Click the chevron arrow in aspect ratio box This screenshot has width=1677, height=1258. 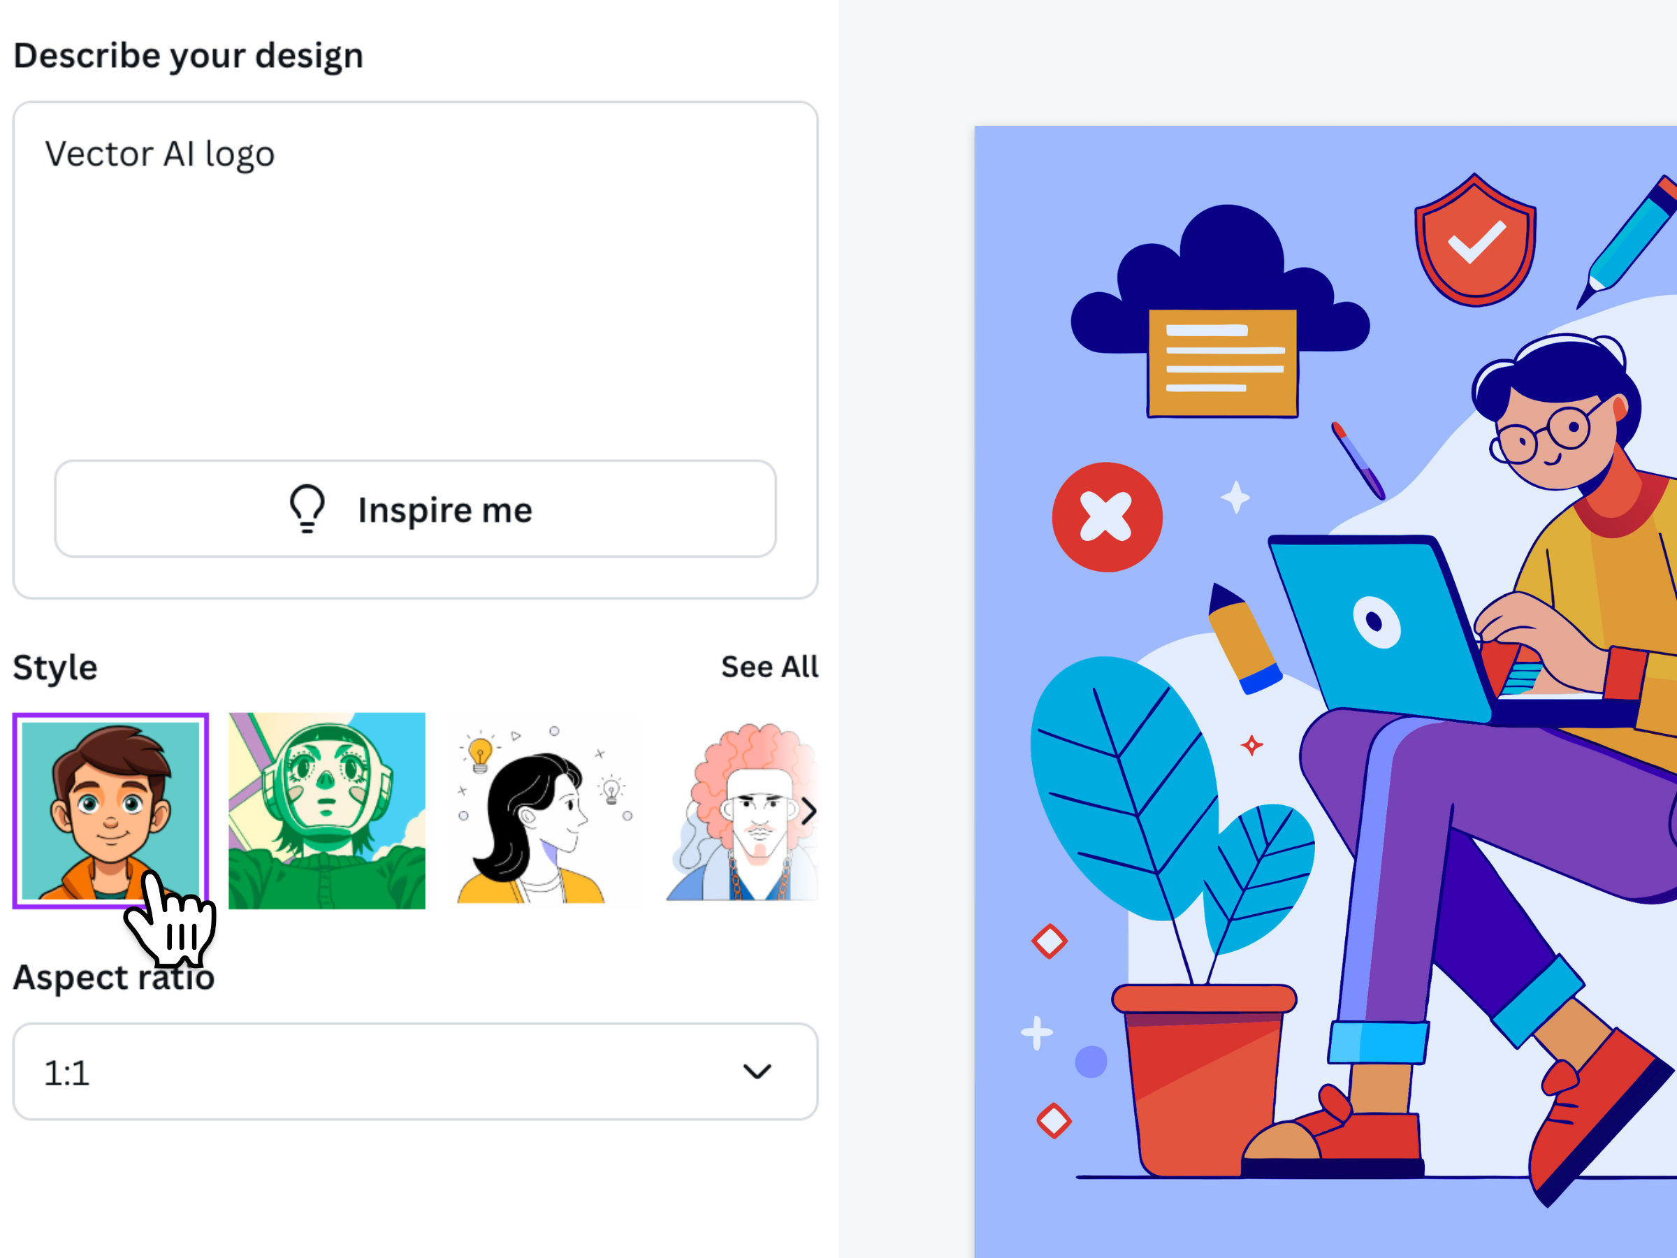pyautogui.click(x=757, y=1071)
